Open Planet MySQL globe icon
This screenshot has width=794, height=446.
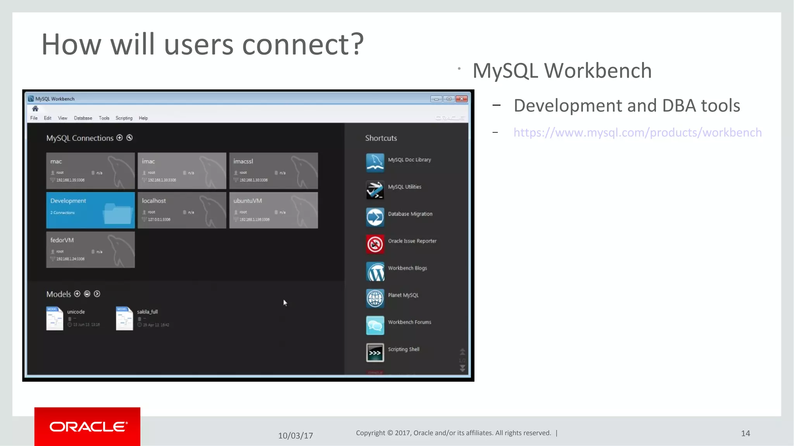(x=375, y=298)
